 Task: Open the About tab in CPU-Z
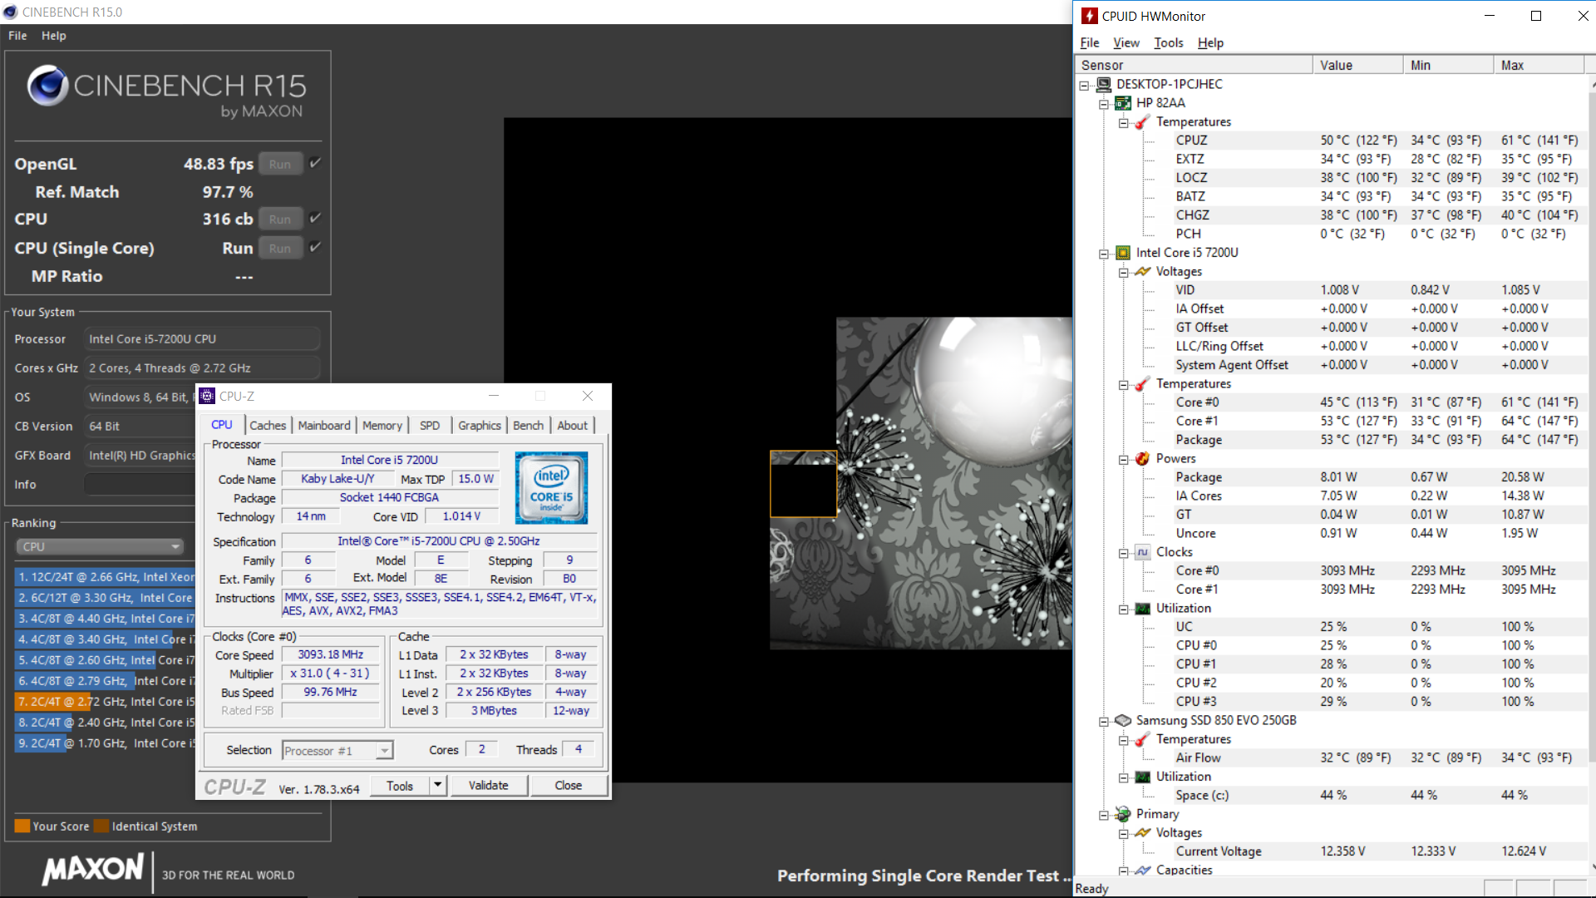[572, 425]
